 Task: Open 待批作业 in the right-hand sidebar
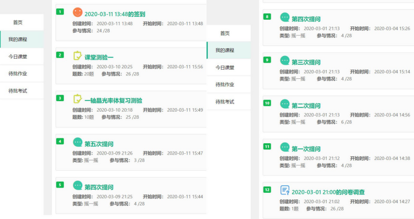[x=228, y=85]
